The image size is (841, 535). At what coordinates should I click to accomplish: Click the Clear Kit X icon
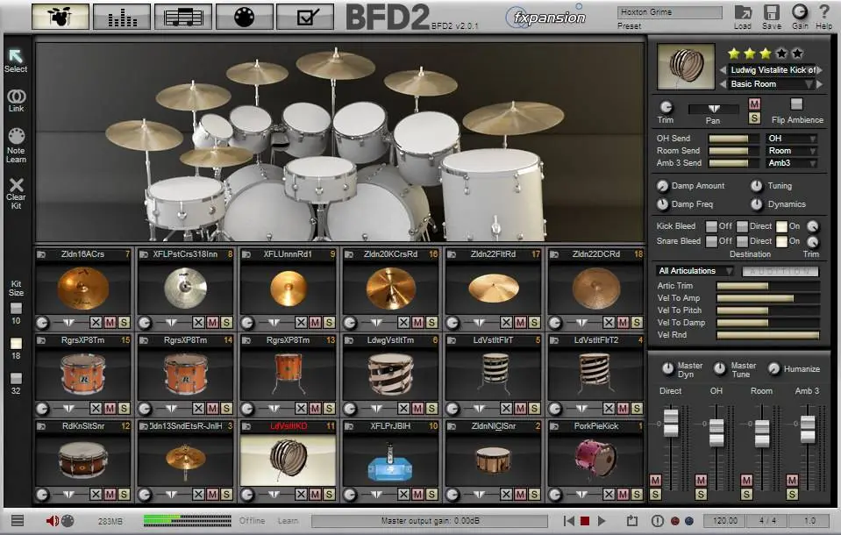16,185
